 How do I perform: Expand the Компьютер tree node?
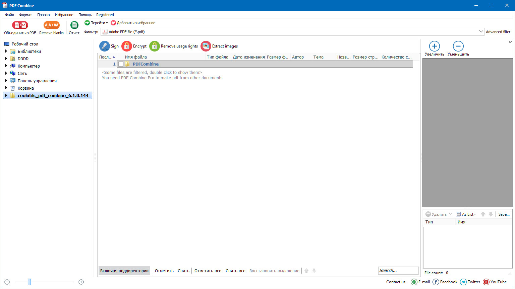(x=6, y=66)
